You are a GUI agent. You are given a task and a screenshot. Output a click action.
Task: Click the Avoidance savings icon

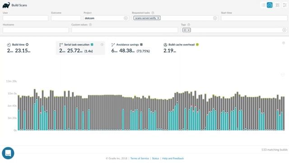click(x=113, y=45)
